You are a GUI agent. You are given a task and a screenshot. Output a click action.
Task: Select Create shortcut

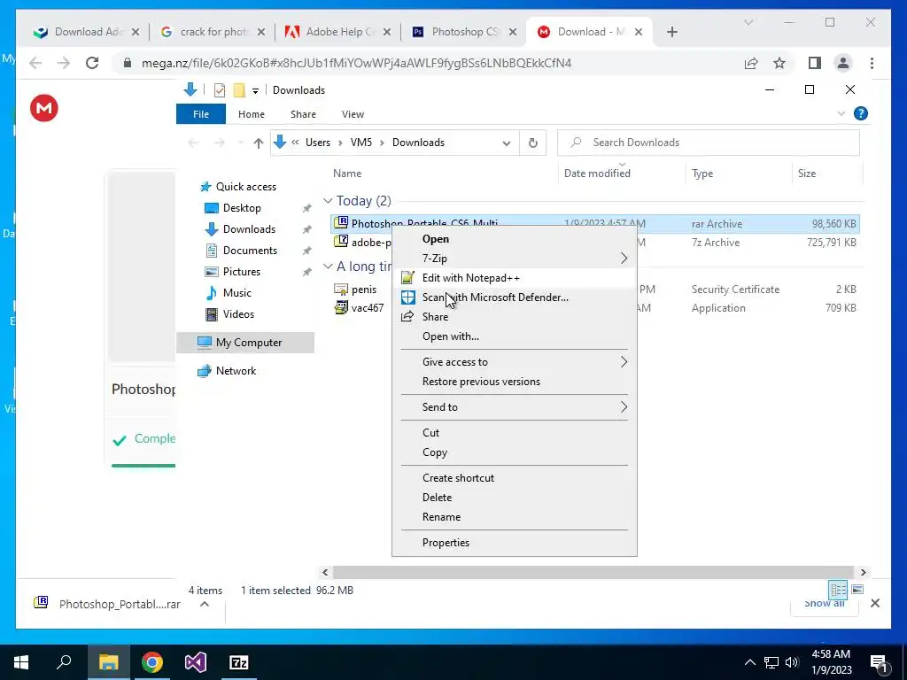[x=515, y=477]
